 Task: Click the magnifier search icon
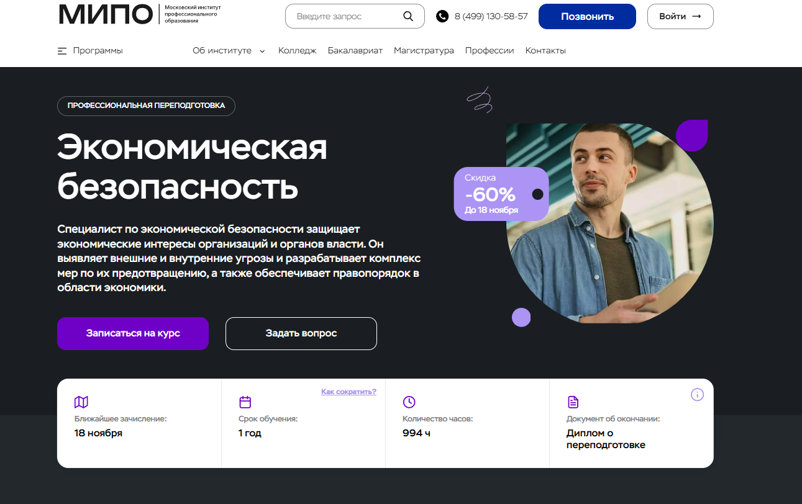408,16
